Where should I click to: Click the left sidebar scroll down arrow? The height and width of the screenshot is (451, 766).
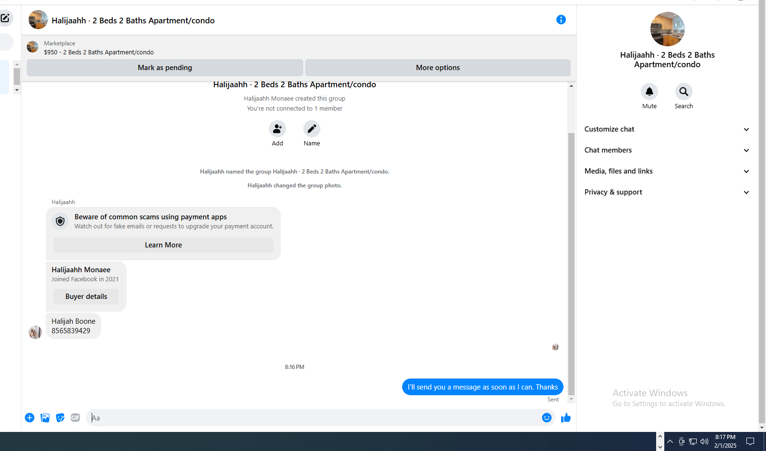(x=17, y=90)
